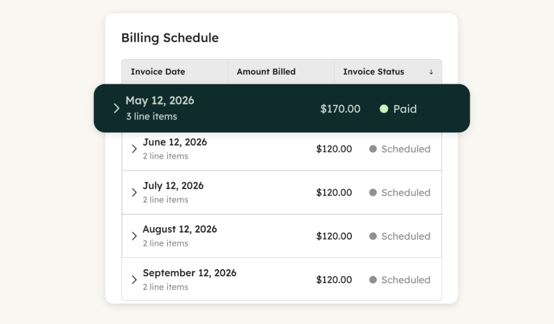
Task: Select the 'September 12, 2026' date text
Action: 190,273
